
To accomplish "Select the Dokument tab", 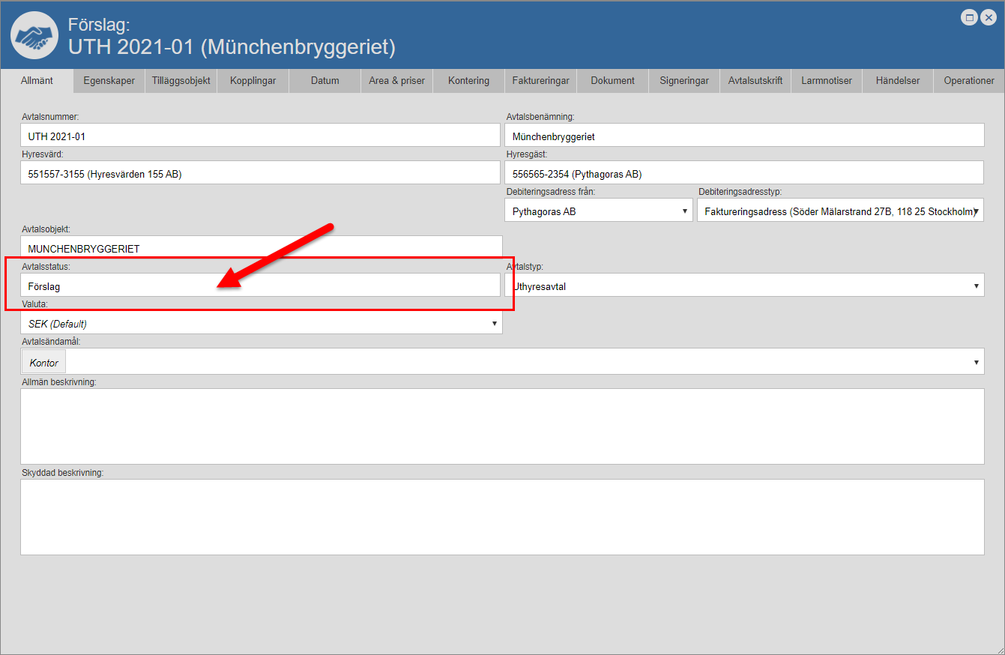I will pyautogui.click(x=612, y=81).
